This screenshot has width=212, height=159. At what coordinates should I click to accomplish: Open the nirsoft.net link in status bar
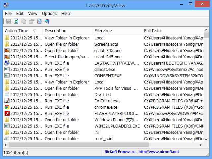coord(159,152)
